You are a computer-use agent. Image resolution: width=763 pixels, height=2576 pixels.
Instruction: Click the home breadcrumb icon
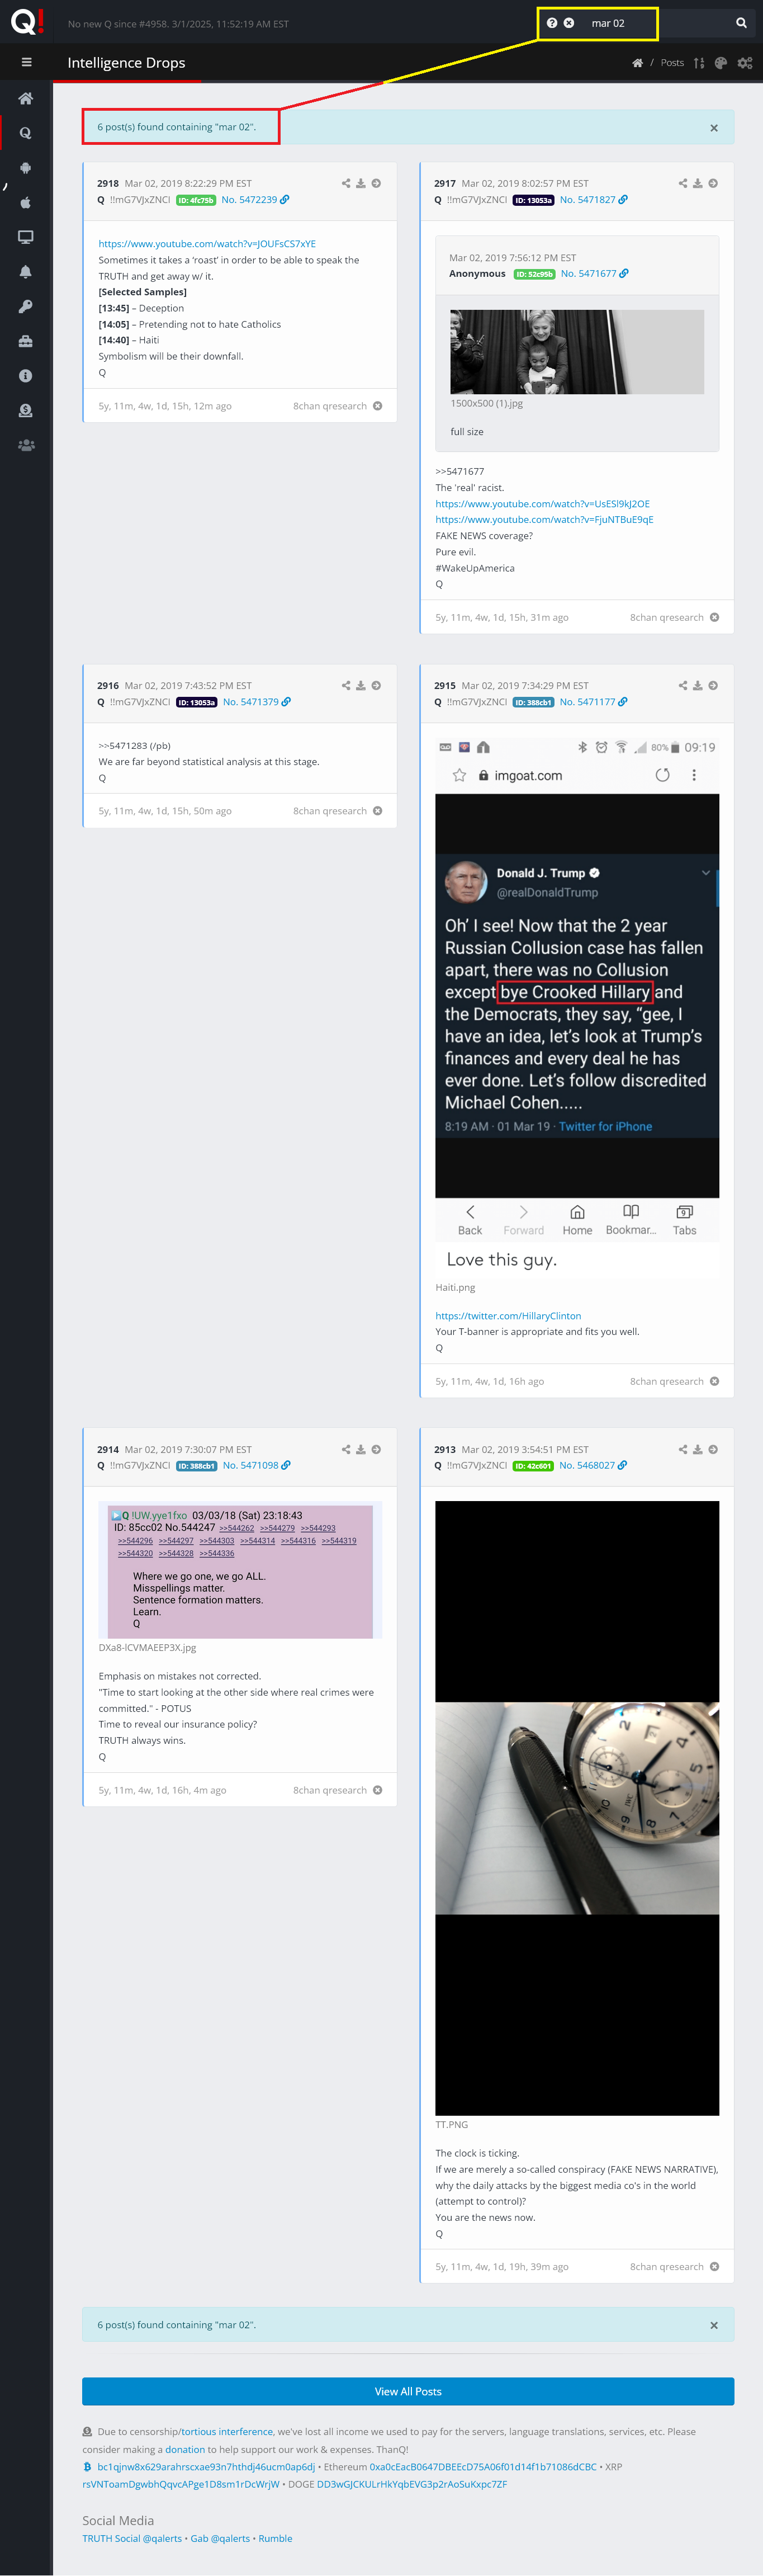637,63
